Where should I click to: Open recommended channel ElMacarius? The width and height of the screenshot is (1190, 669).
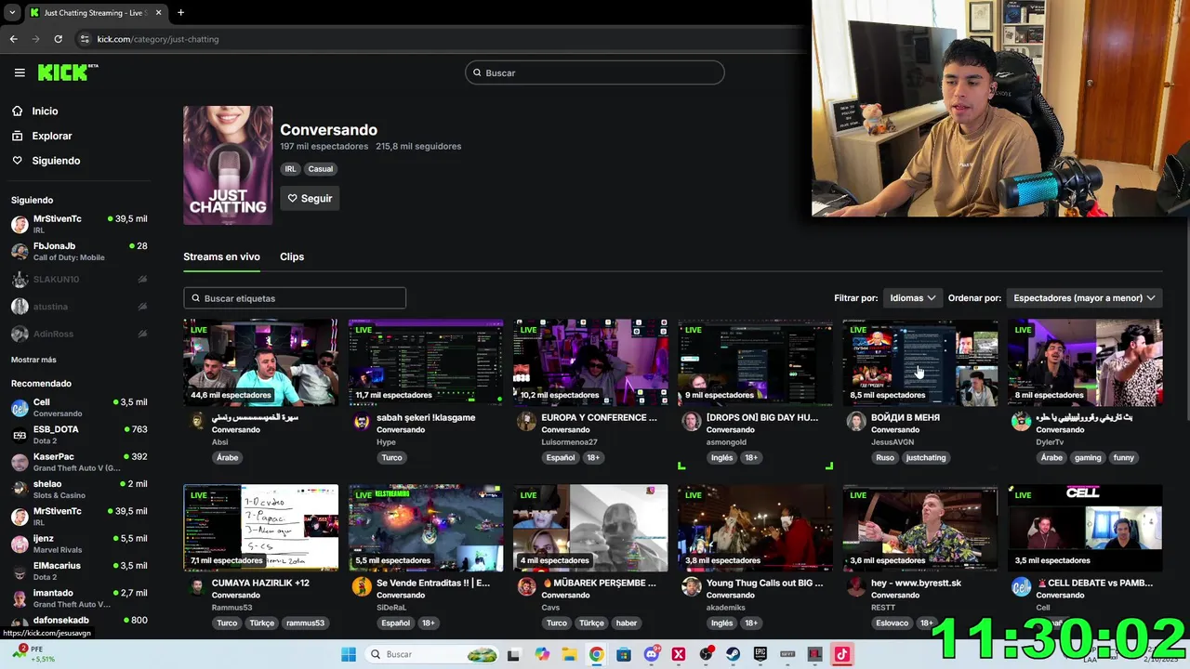[x=79, y=571]
